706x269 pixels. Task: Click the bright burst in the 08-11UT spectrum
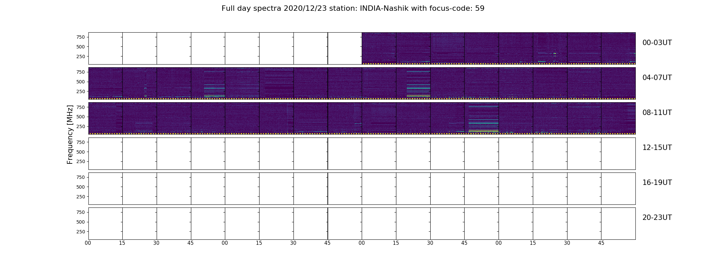pyautogui.click(x=483, y=119)
